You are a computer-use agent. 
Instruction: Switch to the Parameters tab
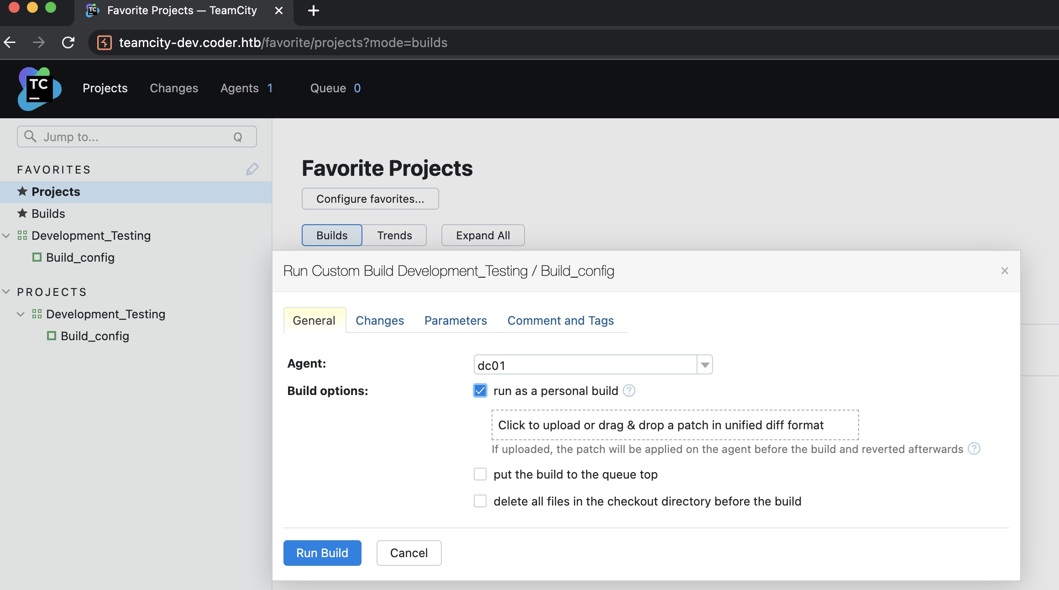coord(455,321)
